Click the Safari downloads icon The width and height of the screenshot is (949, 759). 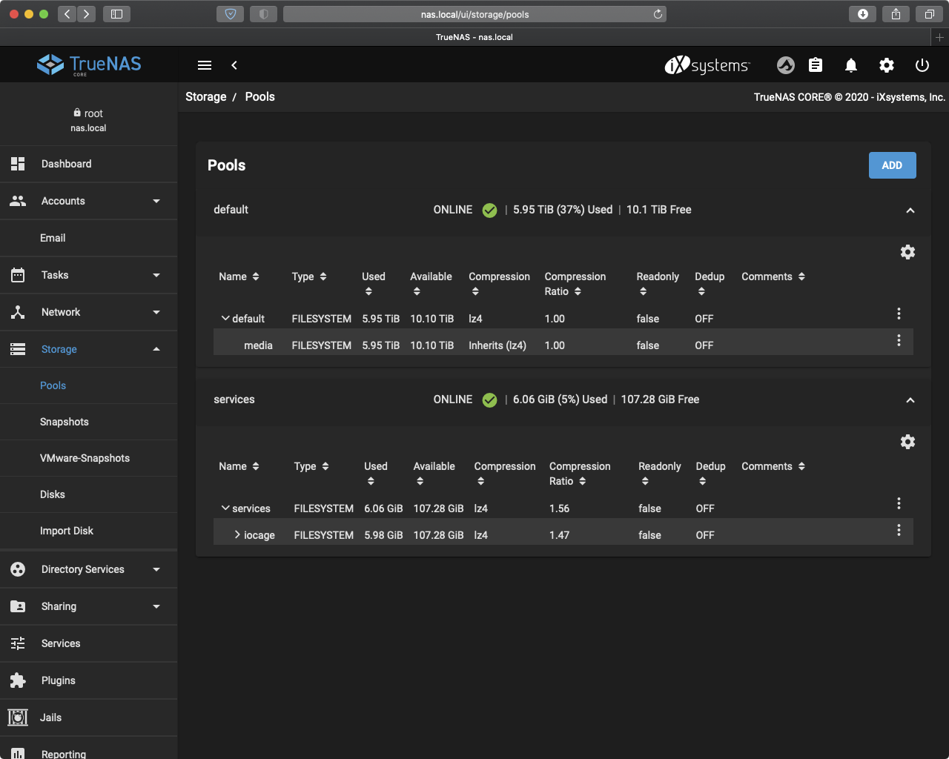[x=862, y=14]
